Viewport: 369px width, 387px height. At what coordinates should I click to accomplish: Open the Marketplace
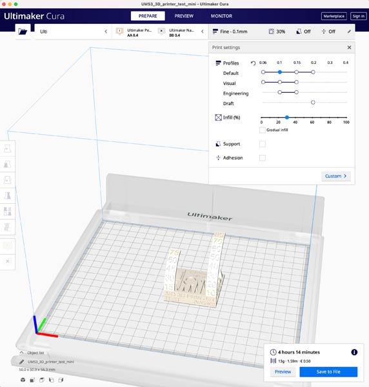click(x=334, y=16)
